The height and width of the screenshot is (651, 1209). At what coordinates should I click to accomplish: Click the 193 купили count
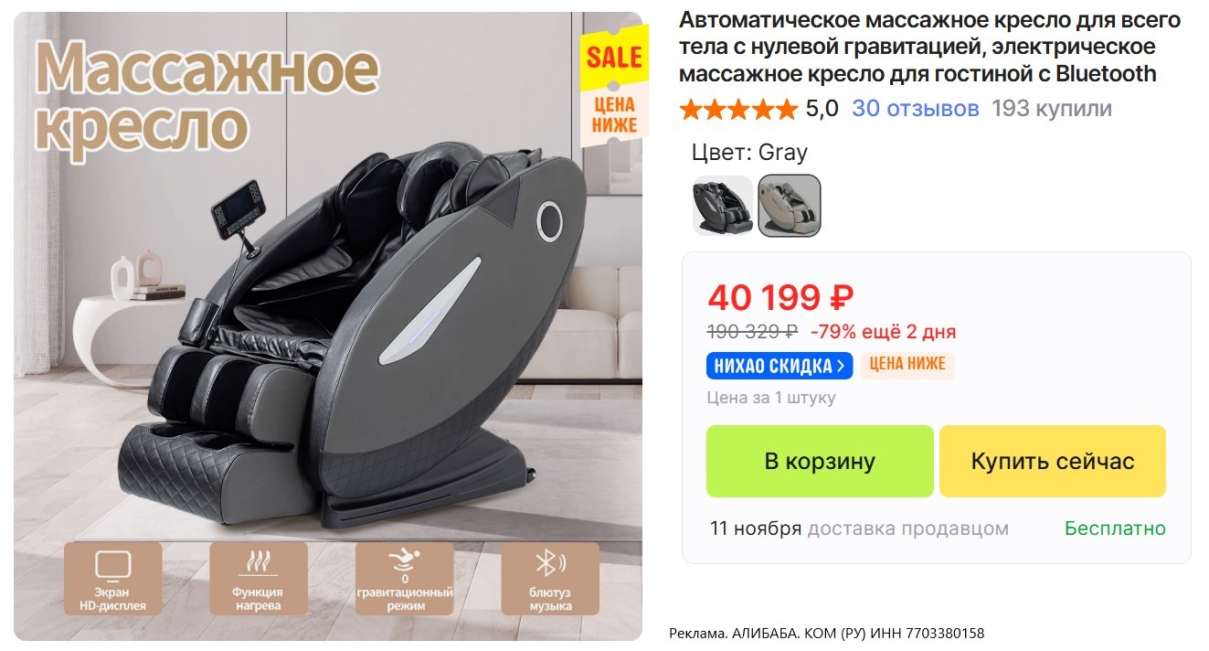tap(1052, 109)
